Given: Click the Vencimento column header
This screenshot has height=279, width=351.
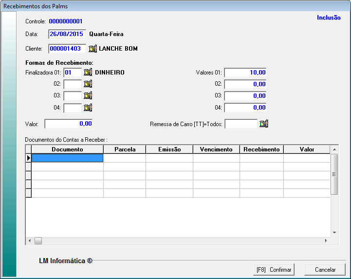Looking at the screenshot, I should click(x=216, y=149).
